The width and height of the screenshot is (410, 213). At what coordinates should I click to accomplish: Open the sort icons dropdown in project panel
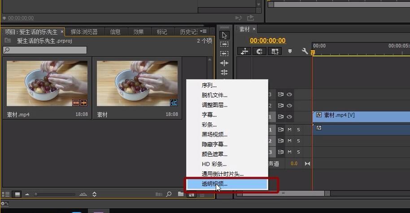pyautogui.click(x=94, y=194)
